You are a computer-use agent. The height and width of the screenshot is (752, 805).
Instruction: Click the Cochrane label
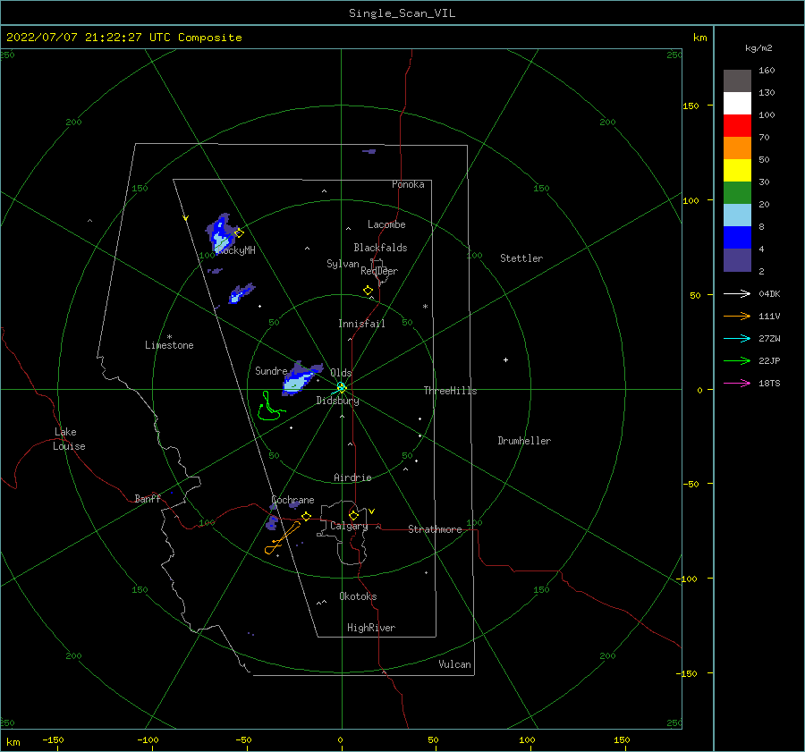click(x=292, y=500)
